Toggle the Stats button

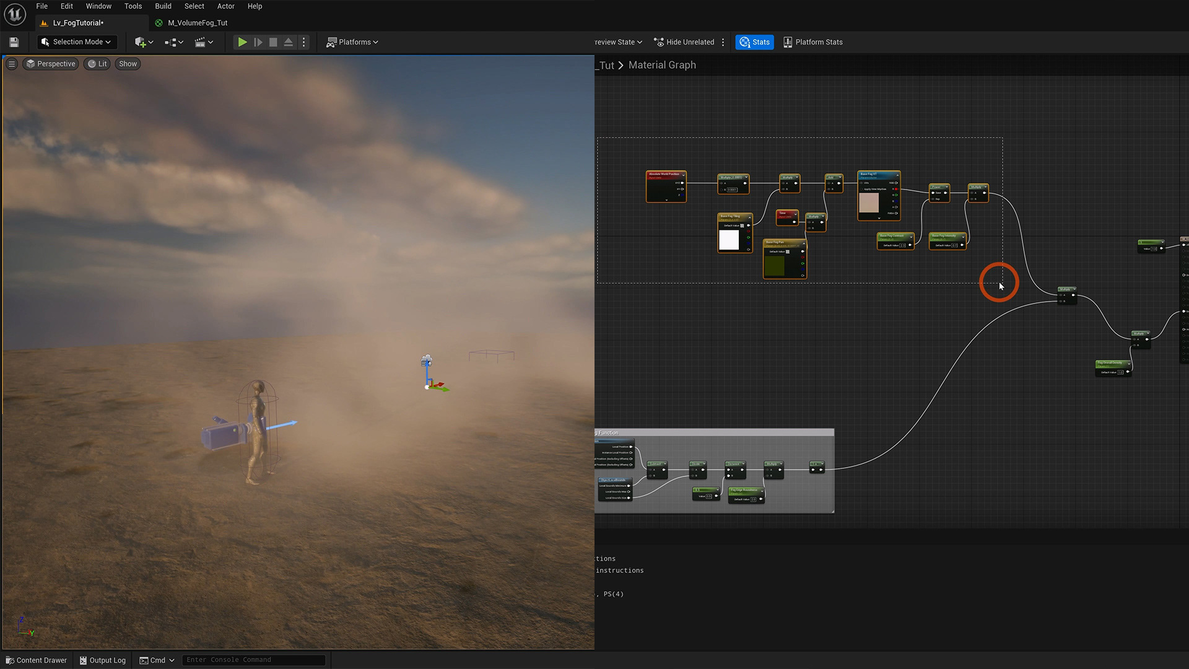click(x=754, y=42)
